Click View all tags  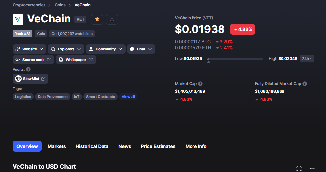128,97
